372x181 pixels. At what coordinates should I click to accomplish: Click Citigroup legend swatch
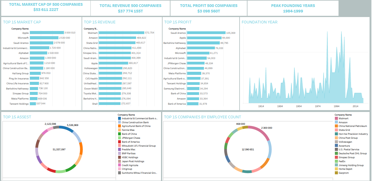(x=119, y=169)
